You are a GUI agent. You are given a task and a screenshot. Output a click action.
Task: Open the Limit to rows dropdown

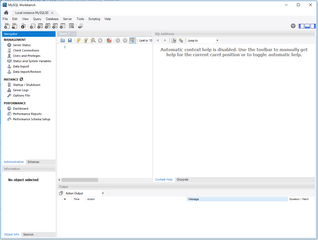(146, 41)
